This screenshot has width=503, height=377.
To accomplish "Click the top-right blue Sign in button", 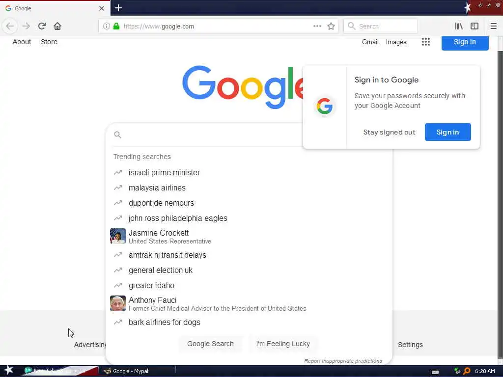I will (465, 42).
